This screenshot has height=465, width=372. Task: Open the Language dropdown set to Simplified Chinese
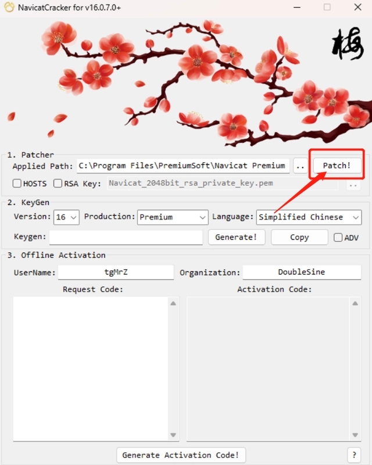click(x=309, y=217)
